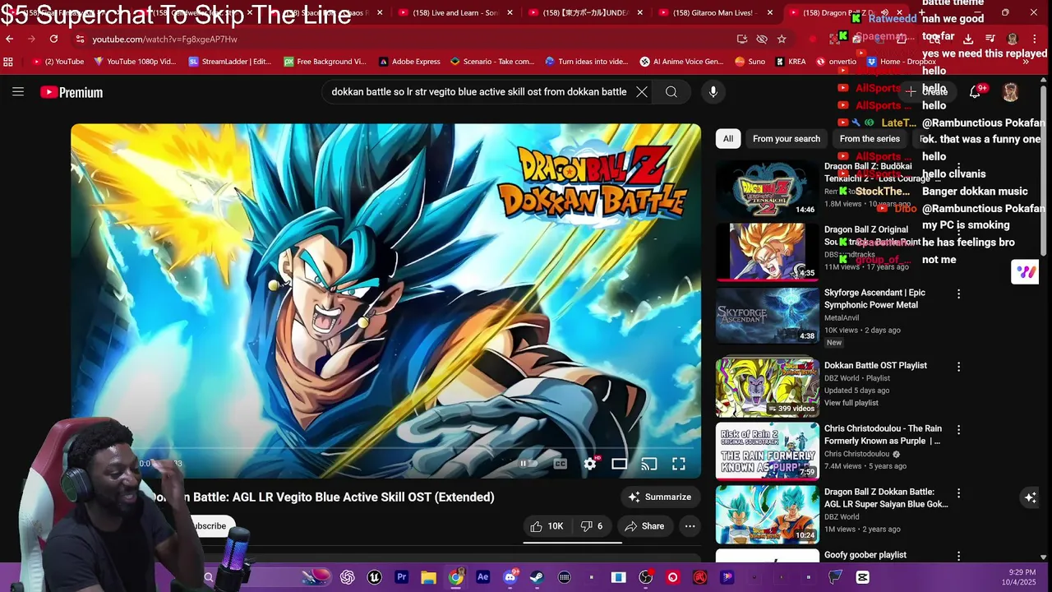Open the View full playlist link

[x=851, y=403]
